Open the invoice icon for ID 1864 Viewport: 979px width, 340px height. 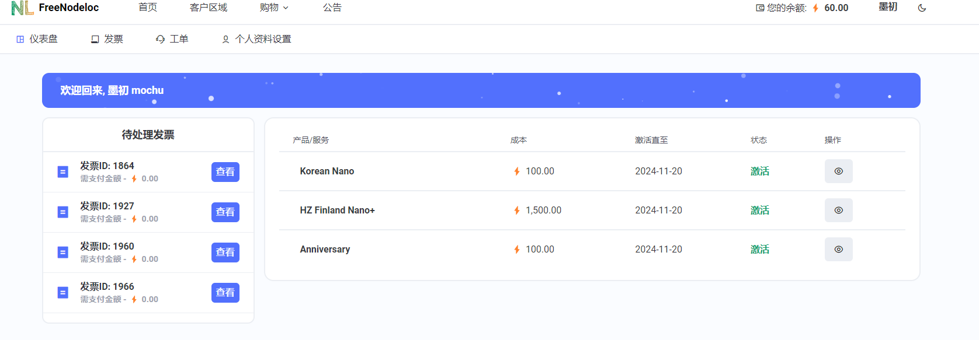tap(63, 172)
